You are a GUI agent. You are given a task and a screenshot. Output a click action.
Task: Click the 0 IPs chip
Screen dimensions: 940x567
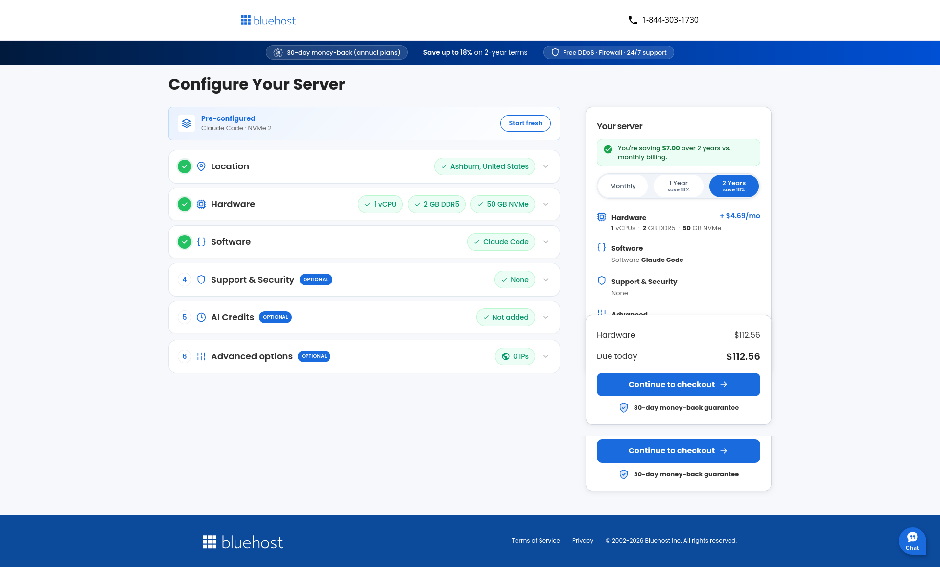pos(515,356)
